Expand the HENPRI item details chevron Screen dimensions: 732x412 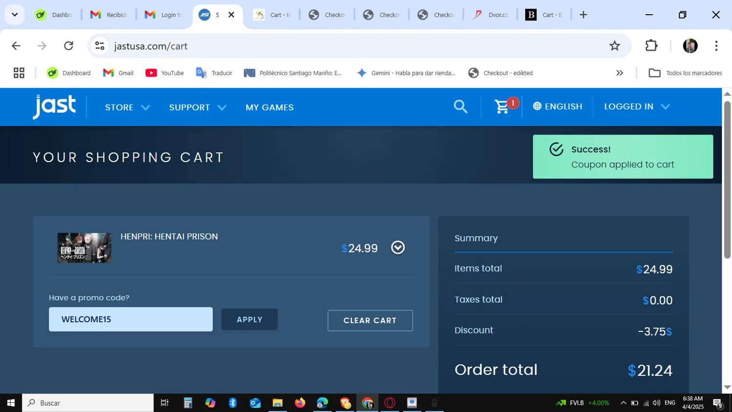pyautogui.click(x=398, y=247)
